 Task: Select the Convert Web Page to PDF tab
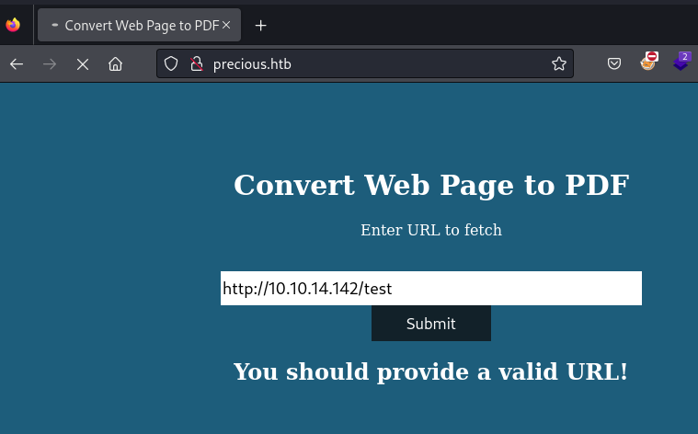[x=140, y=25]
